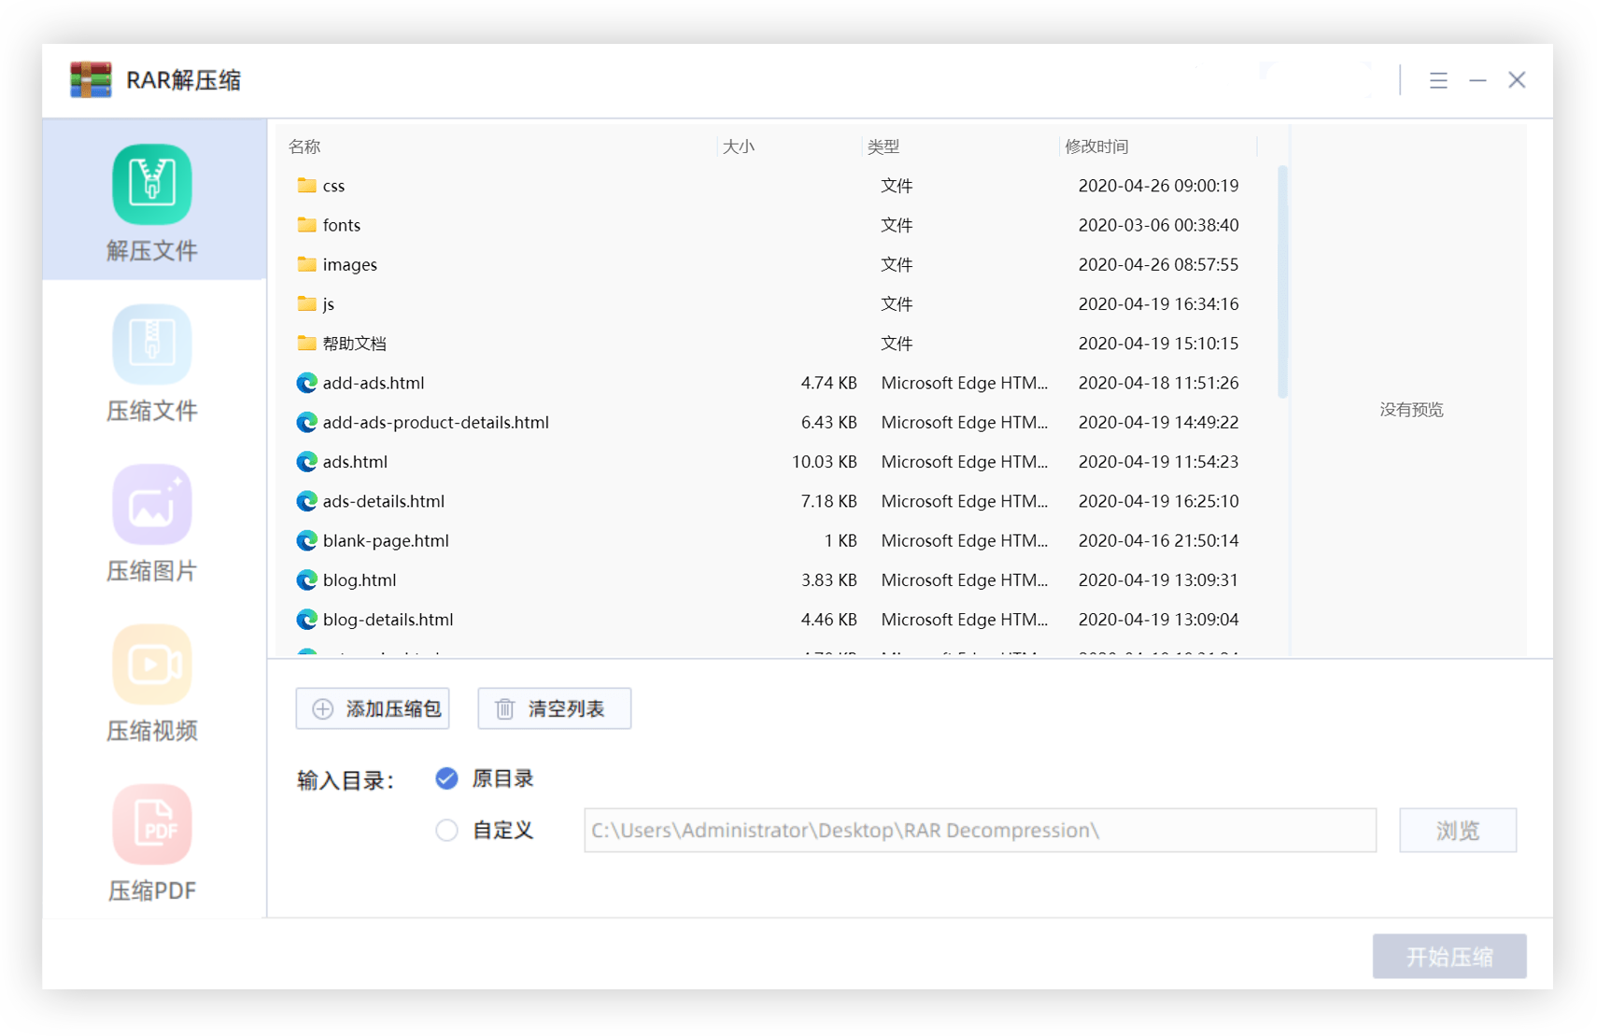This screenshot has width=1597, height=1036.
Task: Open the 压缩图片 image compression tool
Action: (152, 523)
